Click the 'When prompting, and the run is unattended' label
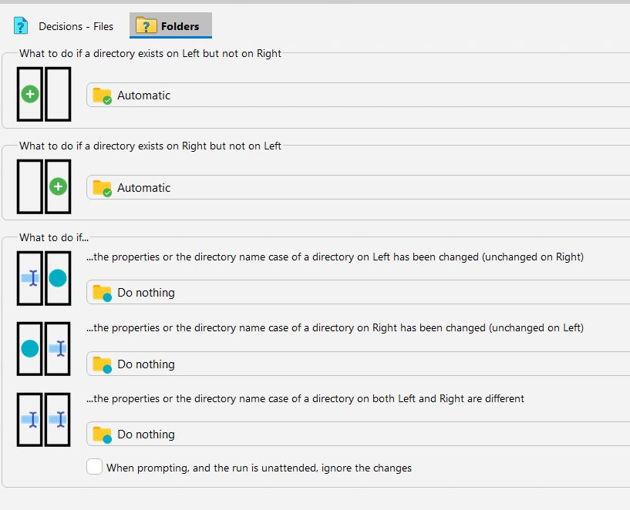This screenshot has width=630, height=510. (x=259, y=468)
